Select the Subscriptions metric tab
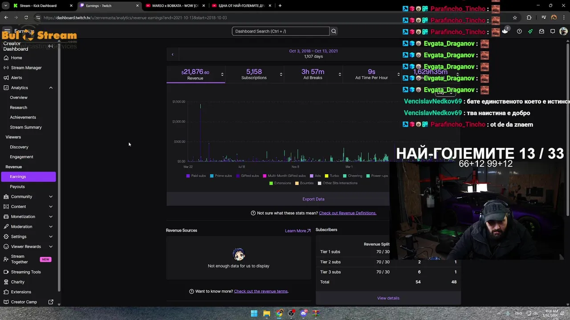Screen dimensions: 570x320 pos(254,74)
